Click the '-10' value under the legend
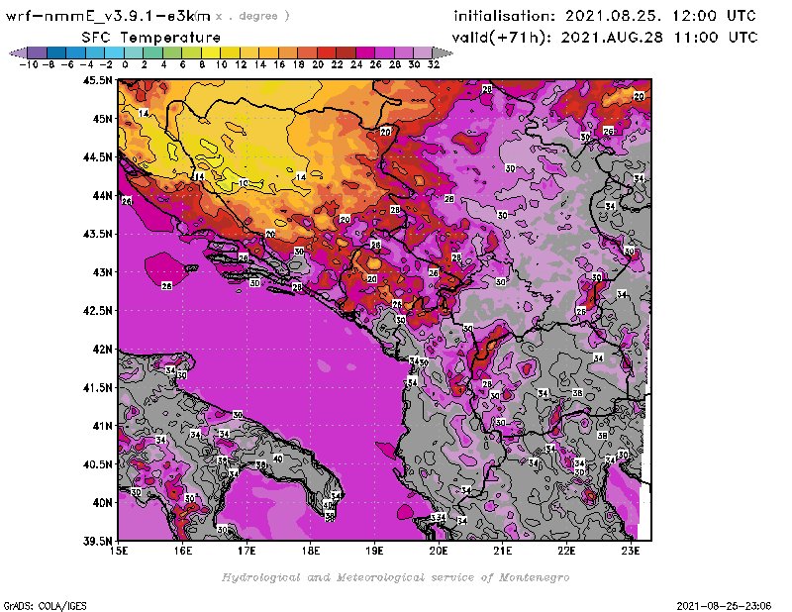Screen dimensions: 792x612 pos(29,64)
